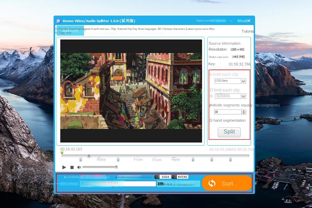Click the Stop icon in playback controls
Screen dimensions: 312x208
(72, 167)
